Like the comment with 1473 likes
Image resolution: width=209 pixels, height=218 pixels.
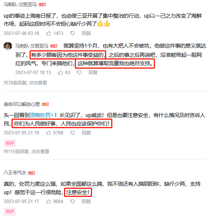pos(49,33)
